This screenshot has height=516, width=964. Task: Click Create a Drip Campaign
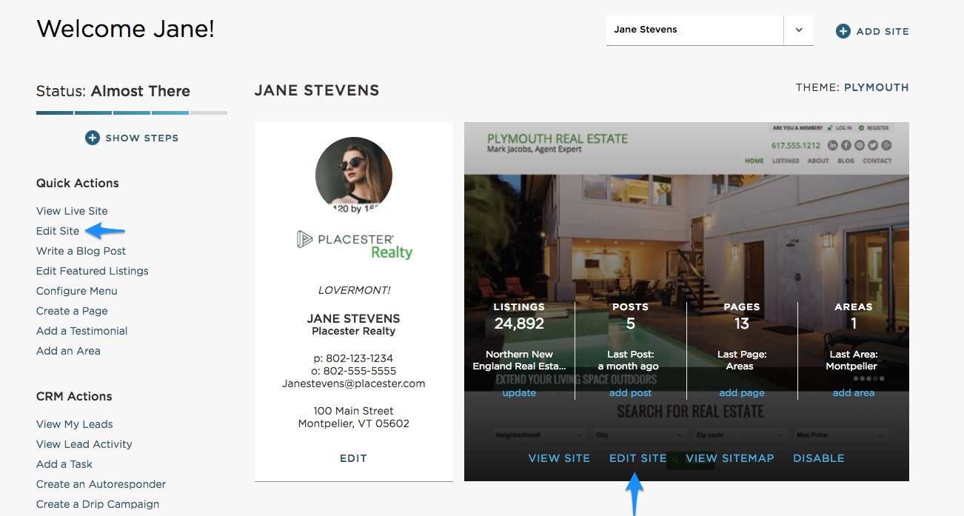[x=98, y=504]
